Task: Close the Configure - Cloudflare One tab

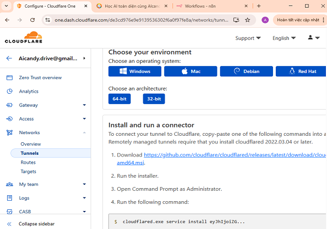Action: (86, 6)
